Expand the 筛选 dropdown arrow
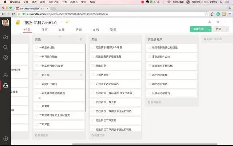This screenshot has height=146, width=233. [227, 29]
